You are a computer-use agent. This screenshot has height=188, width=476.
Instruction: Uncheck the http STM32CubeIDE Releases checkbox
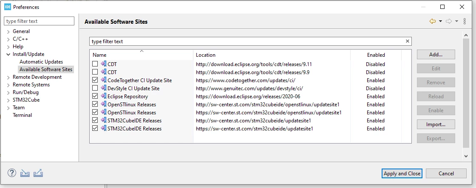95,120
